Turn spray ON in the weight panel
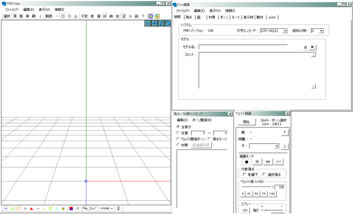This screenshot has height=214, width=353. (x=245, y=210)
